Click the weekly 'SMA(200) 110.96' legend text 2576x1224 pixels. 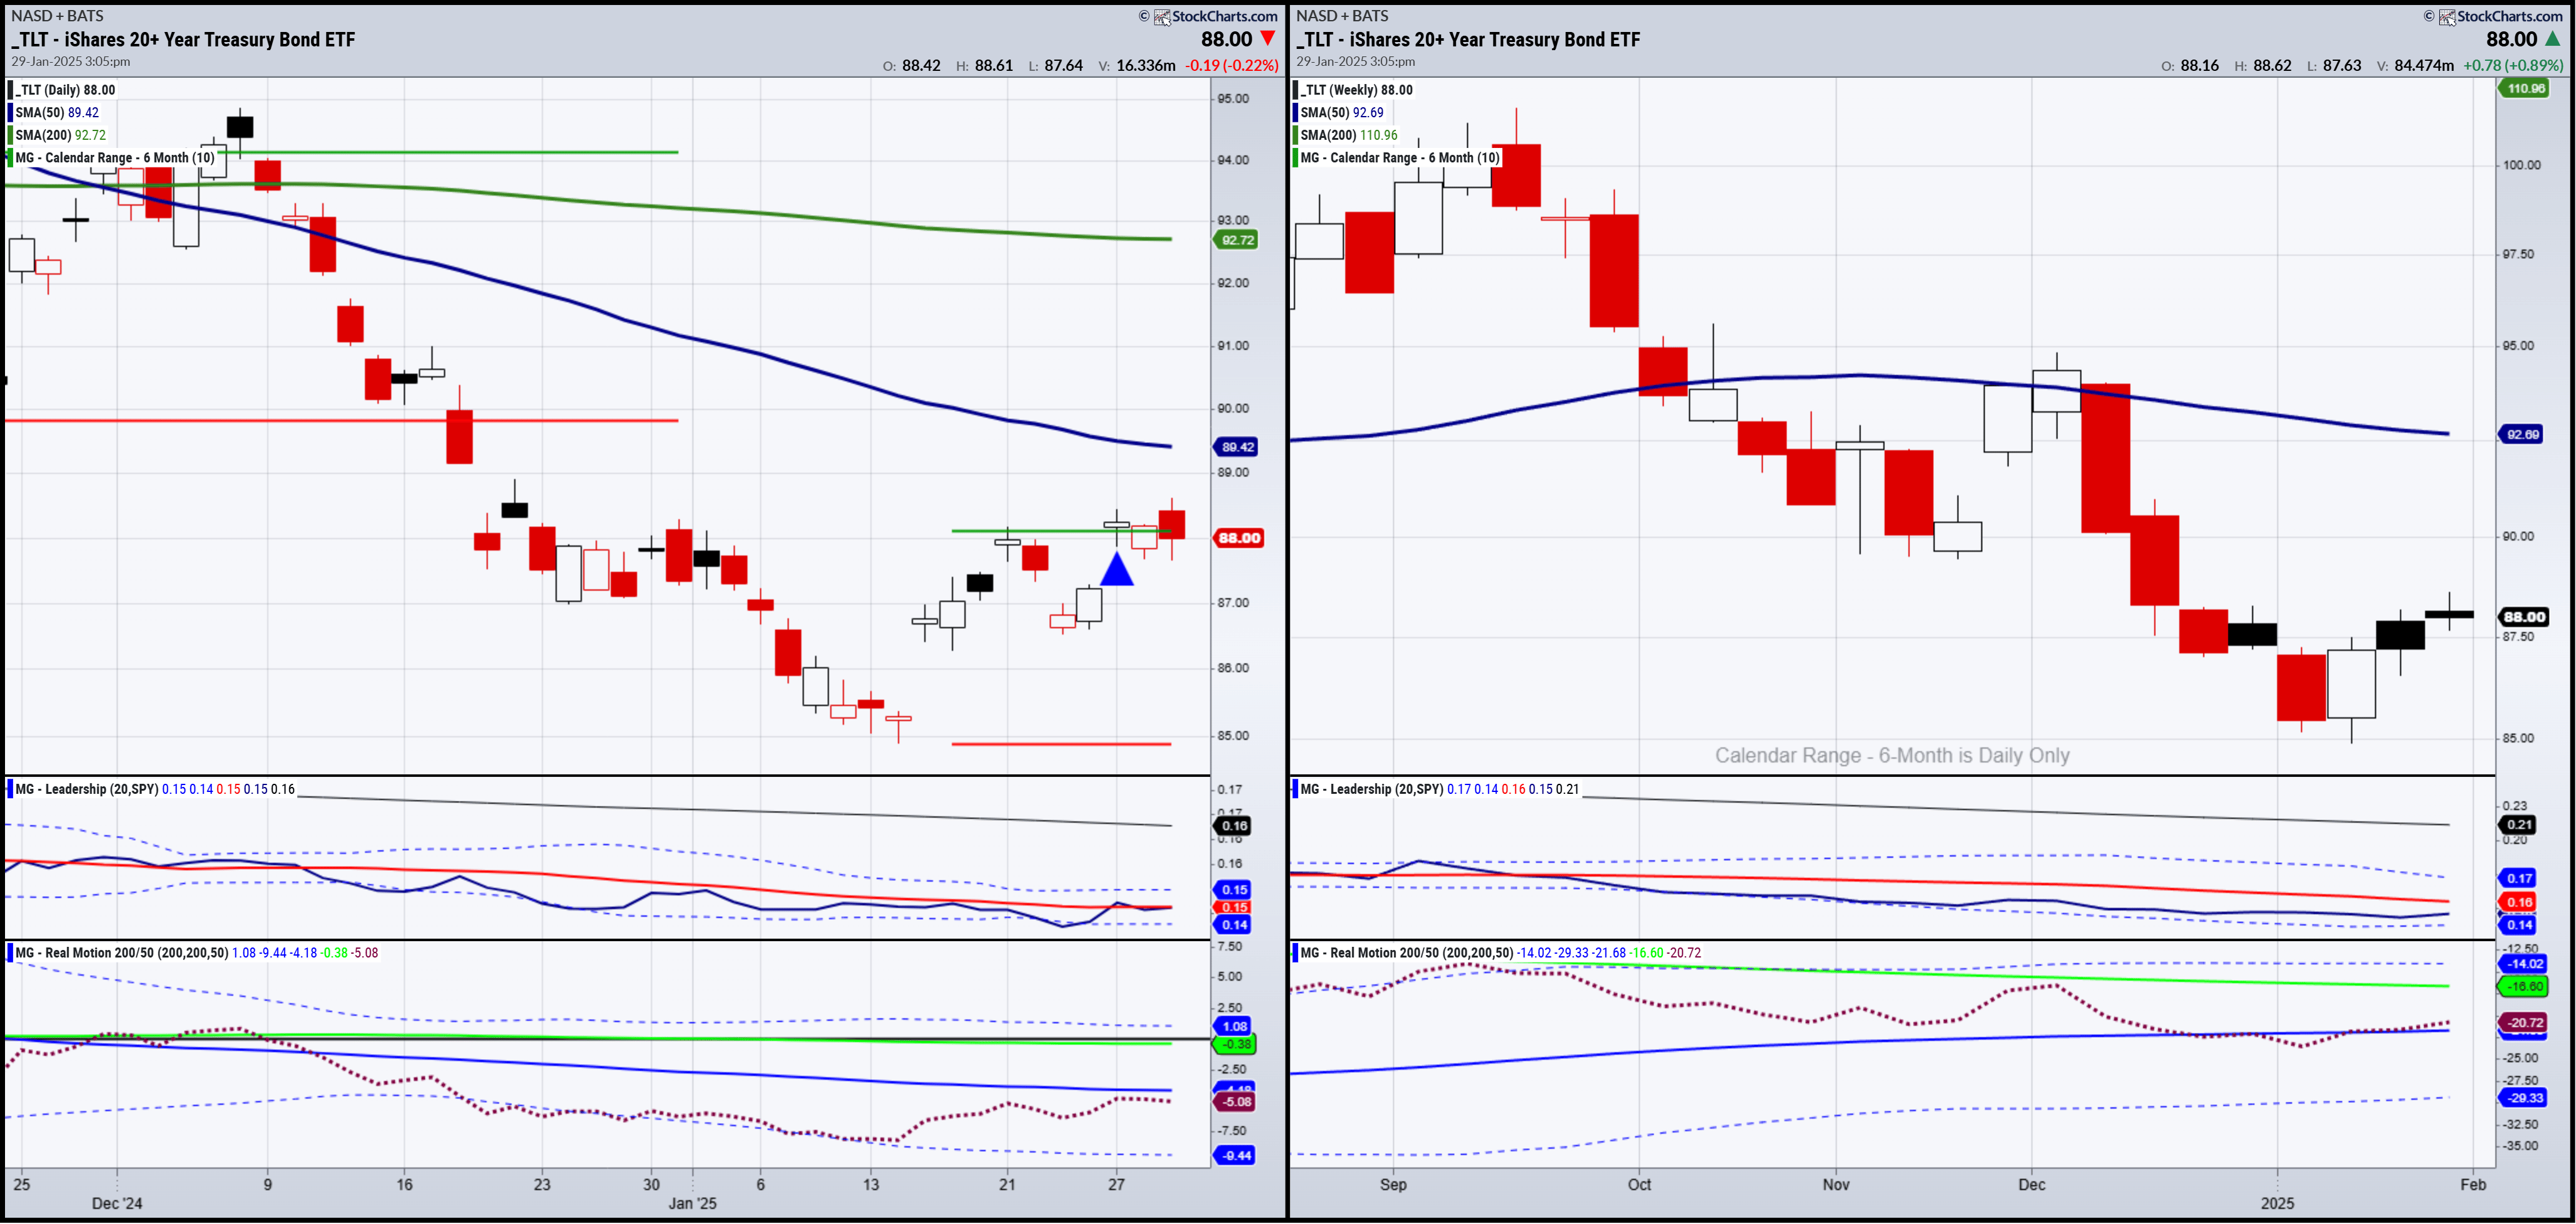(1349, 135)
